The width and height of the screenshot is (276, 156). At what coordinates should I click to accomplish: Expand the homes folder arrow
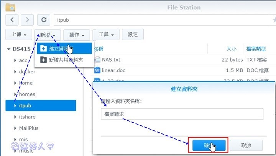tap(15, 94)
